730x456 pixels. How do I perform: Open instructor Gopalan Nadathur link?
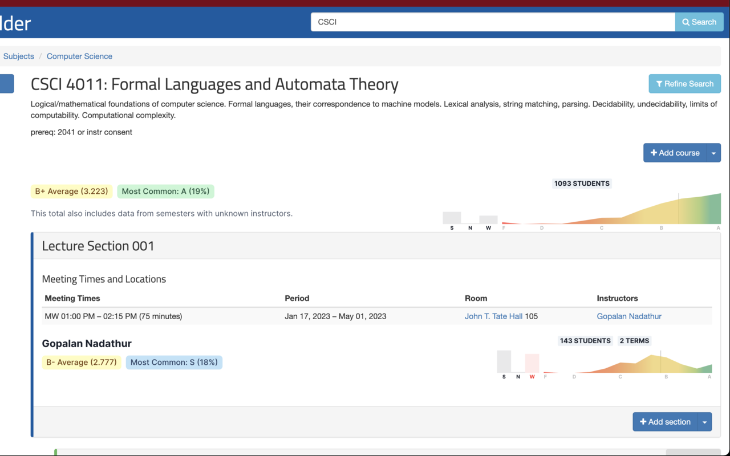tap(629, 316)
